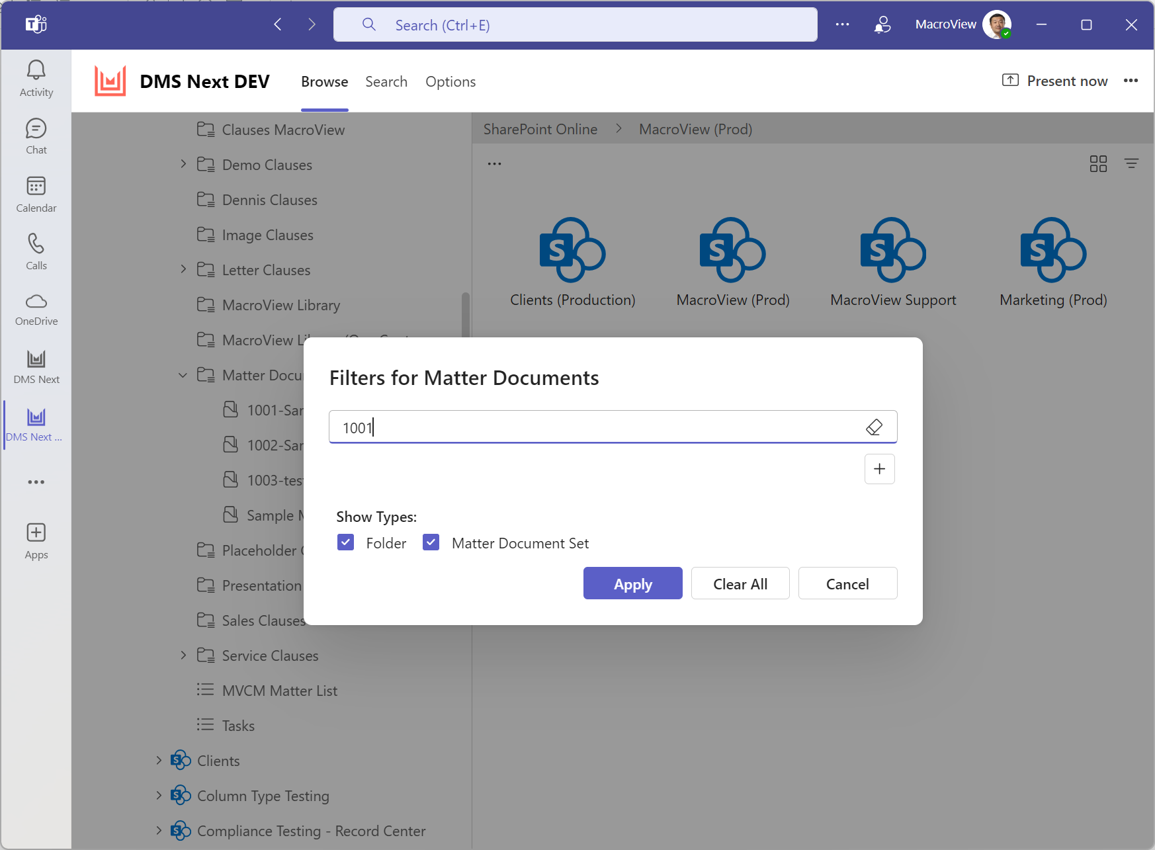The height and width of the screenshot is (850, 1155).
Task: Collapse the Matter Documents folder
Action: [183, 375]
